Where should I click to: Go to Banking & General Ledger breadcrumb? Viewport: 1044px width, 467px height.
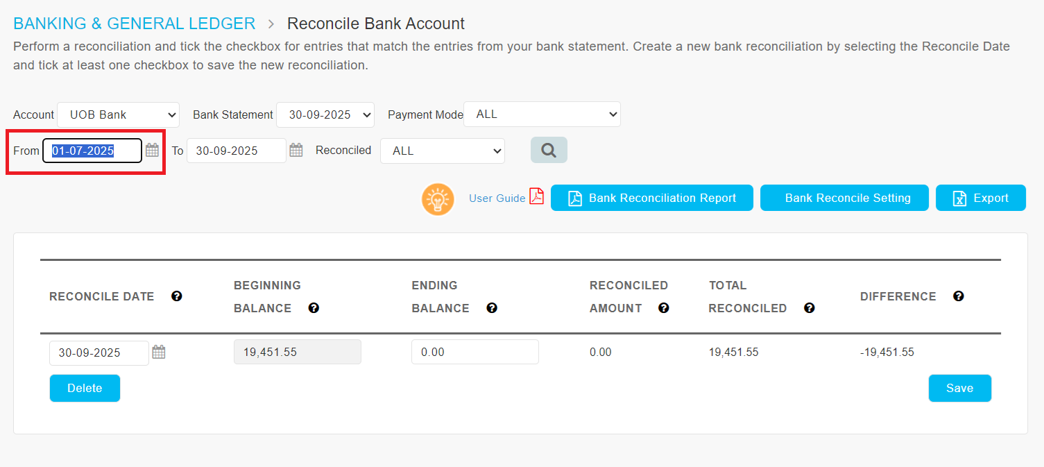135,24
